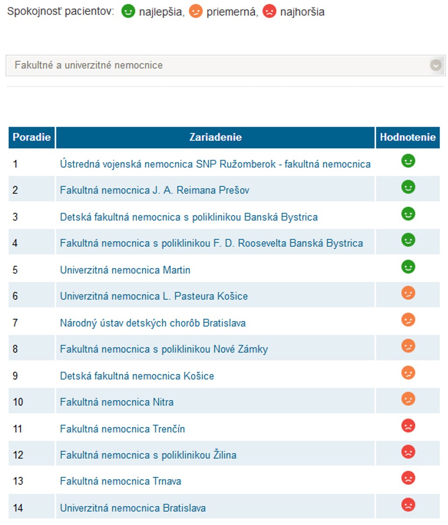
Task: Expand Fakultné a univerzitné nemocnice selector
Action: tap(219, 66)
